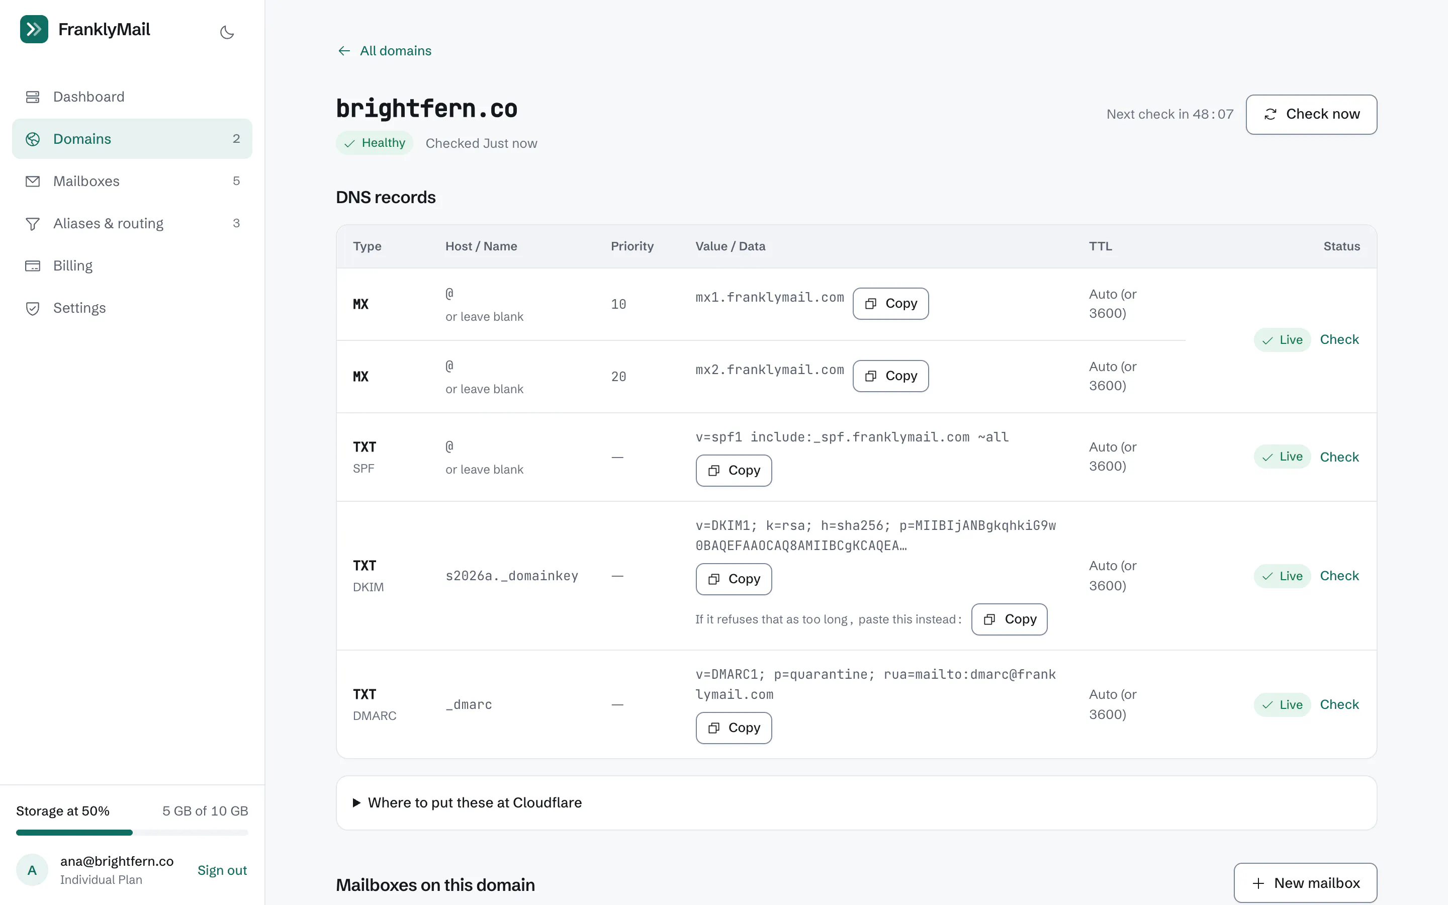Open the Settings page
Image resolution: width=1448 pixels, height=905 pixels.
click(132, 308)
